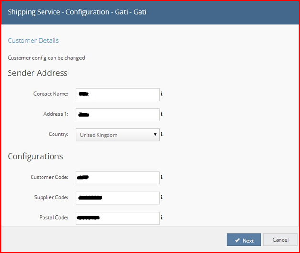Click the info icon beside Country dropdown
The image size is (300, 253).
(x=161, y=134)
